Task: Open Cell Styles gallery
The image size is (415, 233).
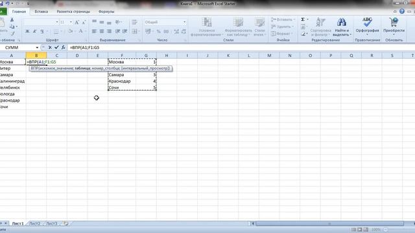Action: [259, 27]
